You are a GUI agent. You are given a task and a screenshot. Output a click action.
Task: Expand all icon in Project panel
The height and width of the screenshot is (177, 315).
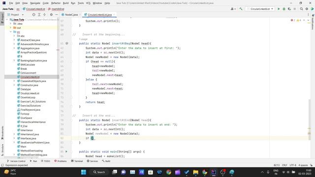39,15
